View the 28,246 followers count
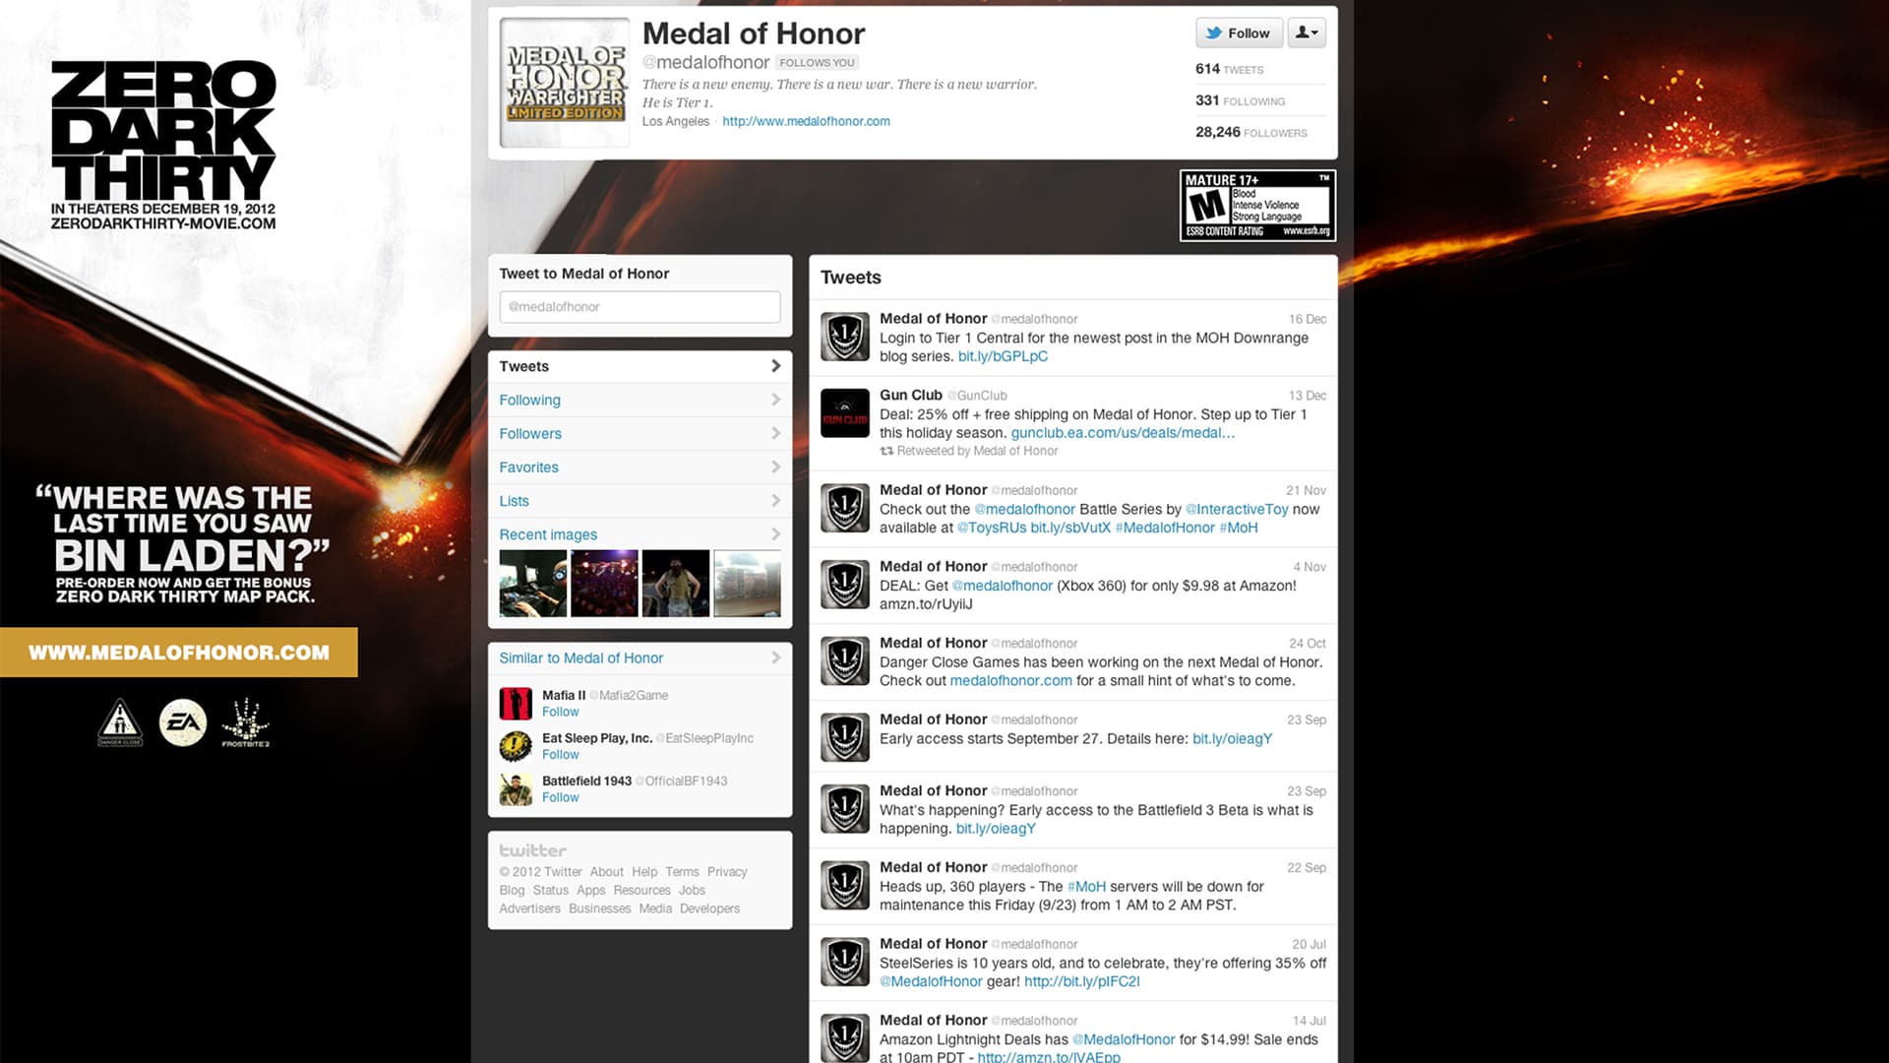Viewport: 1889px width, 1063px height. coord(1251,132)
